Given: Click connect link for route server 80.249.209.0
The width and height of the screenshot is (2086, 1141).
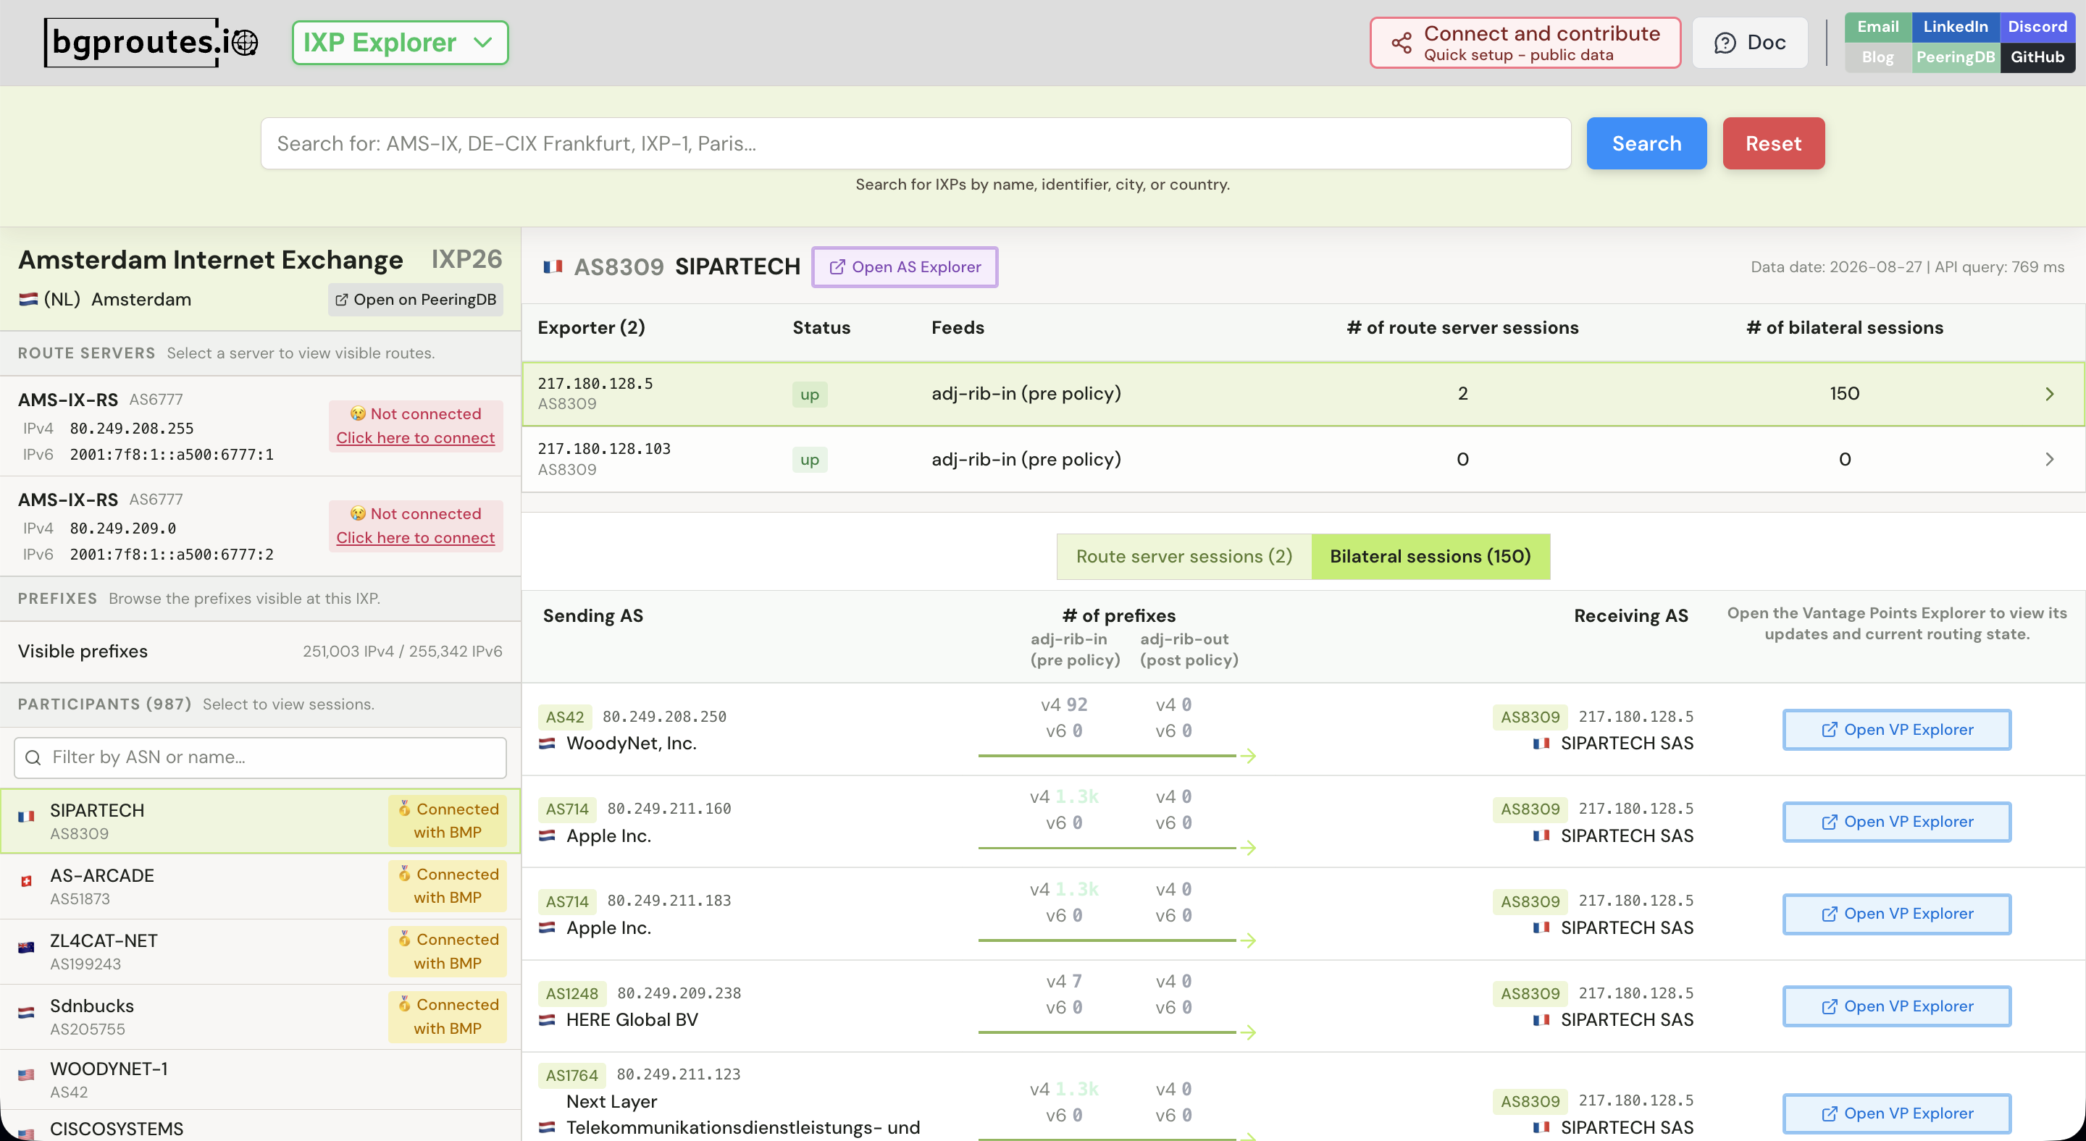Looking at the screenshot, I should (x=416, y=538).
